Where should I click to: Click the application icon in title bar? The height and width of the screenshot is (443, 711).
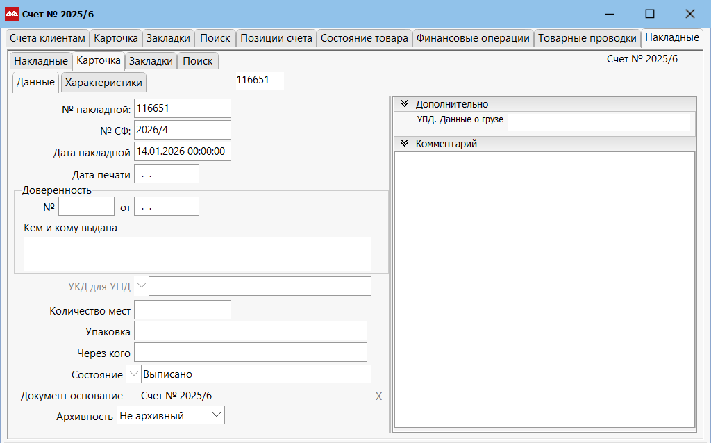pyautogui.click(x=12, y=14)
